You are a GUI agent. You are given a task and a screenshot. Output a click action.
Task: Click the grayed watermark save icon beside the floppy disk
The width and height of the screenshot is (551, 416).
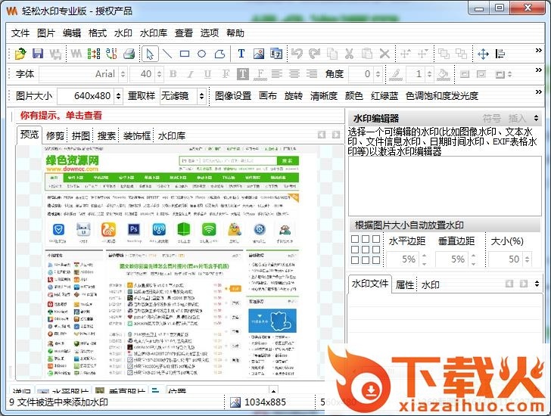(55, 54)
